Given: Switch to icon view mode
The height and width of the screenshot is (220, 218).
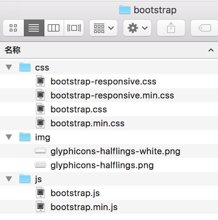Looking at the screenshot, I should (x=13, y=28).
